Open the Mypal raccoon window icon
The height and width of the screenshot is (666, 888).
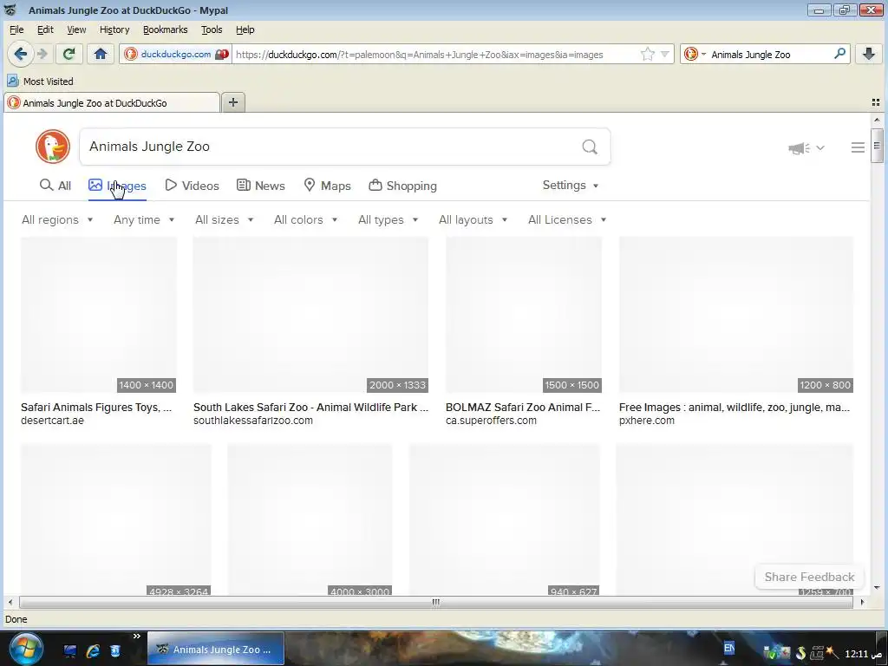pos(10,10)
